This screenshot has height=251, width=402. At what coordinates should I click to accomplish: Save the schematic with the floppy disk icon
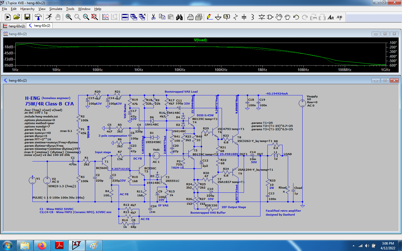pyautogui.click(x=27, y=17)
